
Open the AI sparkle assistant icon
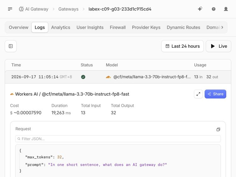[x=200, y=9]
